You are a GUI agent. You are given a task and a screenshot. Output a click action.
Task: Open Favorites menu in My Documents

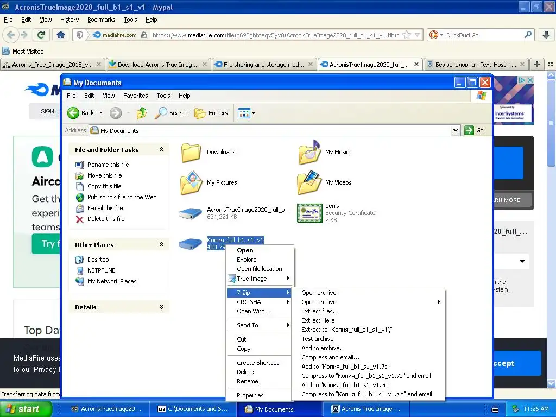tap(135, 96)
